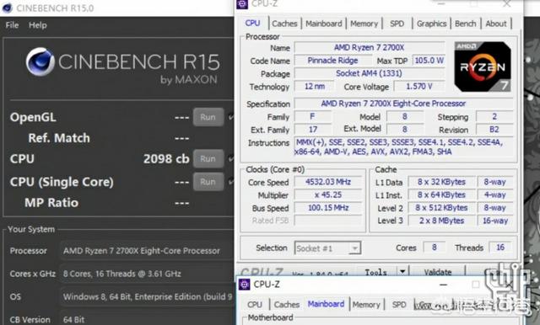Click the AMD Ryzen 7 logo image
This screenshot has height=325, width=540.
[483, 67]
